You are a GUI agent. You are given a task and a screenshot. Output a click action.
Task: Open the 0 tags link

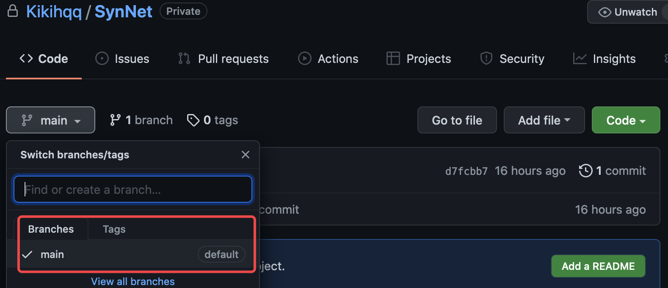tap(213, 120)
